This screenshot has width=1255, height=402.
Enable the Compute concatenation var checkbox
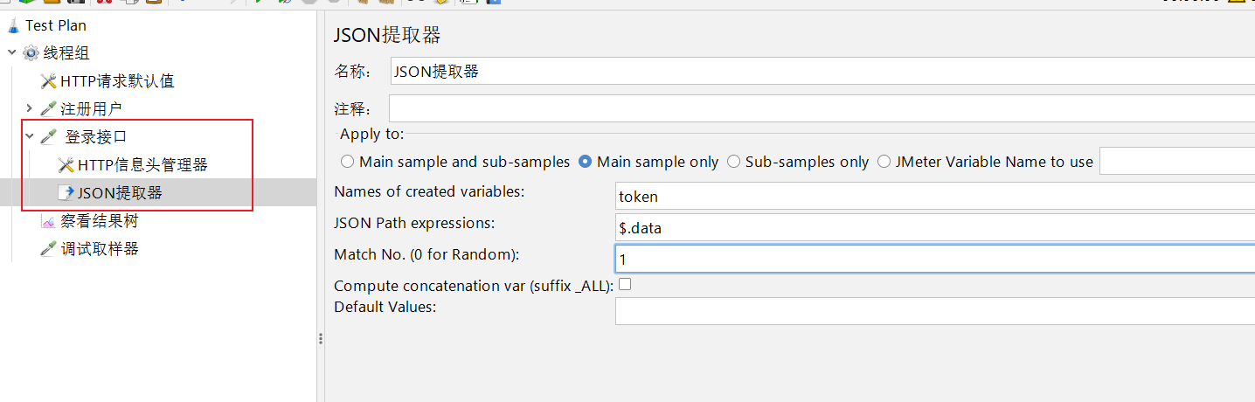pos(625,284)
